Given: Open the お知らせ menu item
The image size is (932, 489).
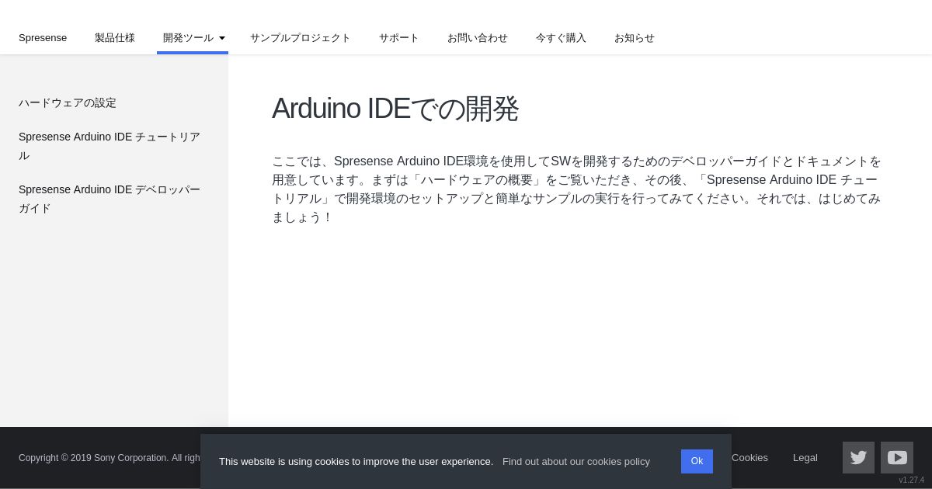Looking at the screenshot, I should pos(635,37).
